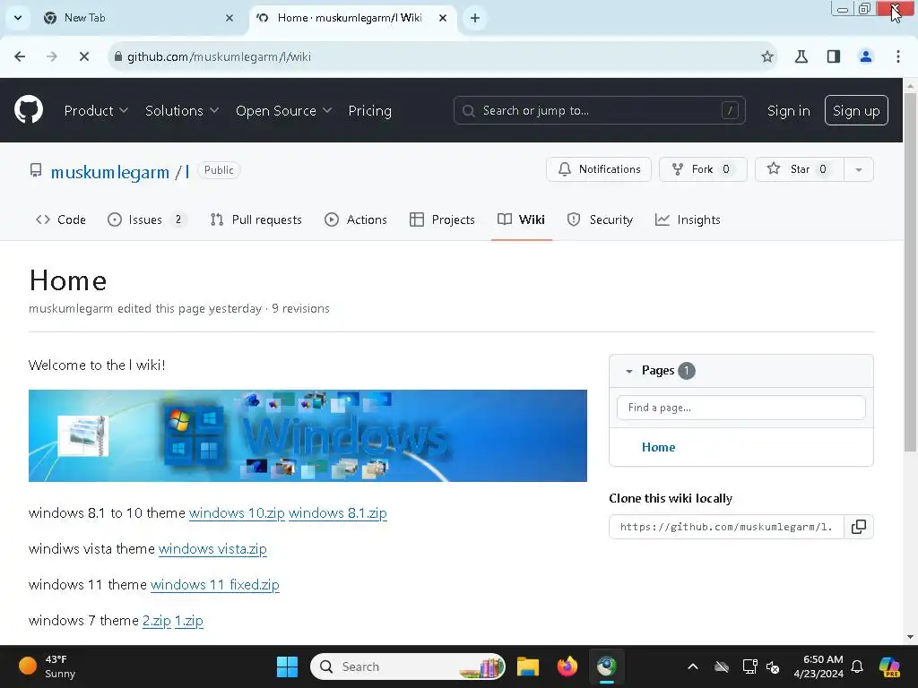Open a new tab with plus button
918x688 pixels.
pyautogui.click(x=475, y=18)
